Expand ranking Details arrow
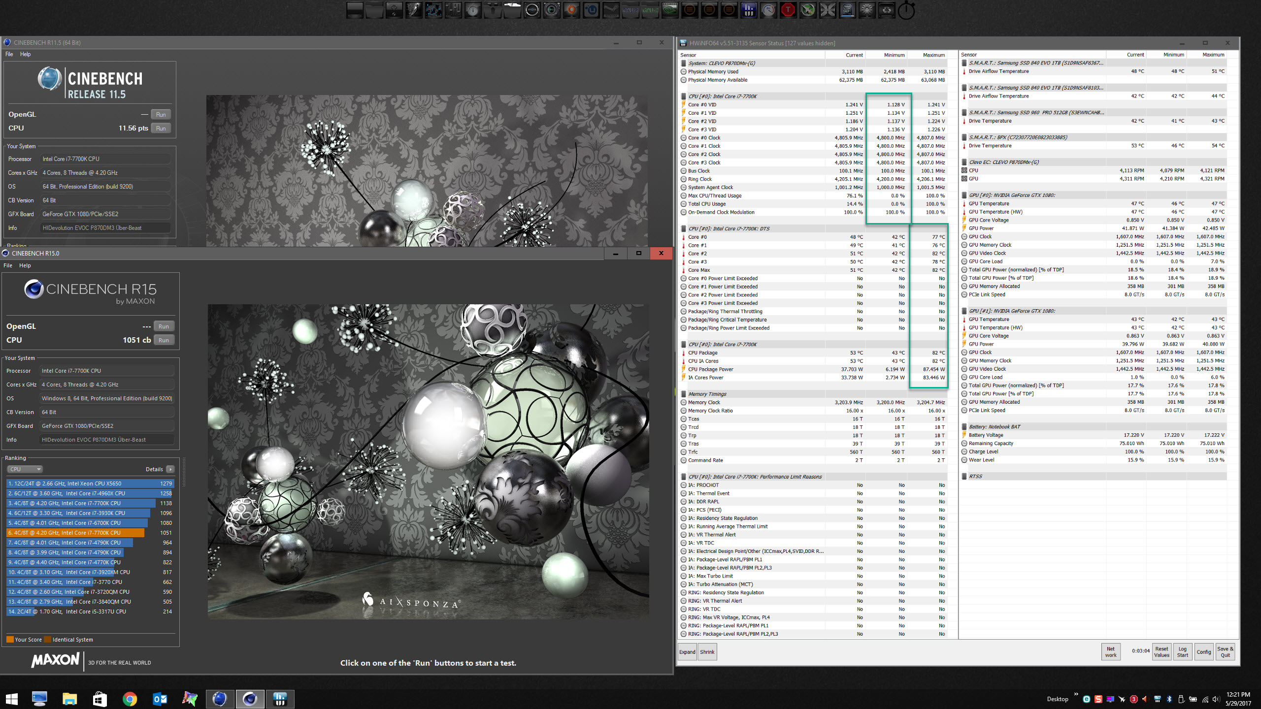 [x=170, y=469]
